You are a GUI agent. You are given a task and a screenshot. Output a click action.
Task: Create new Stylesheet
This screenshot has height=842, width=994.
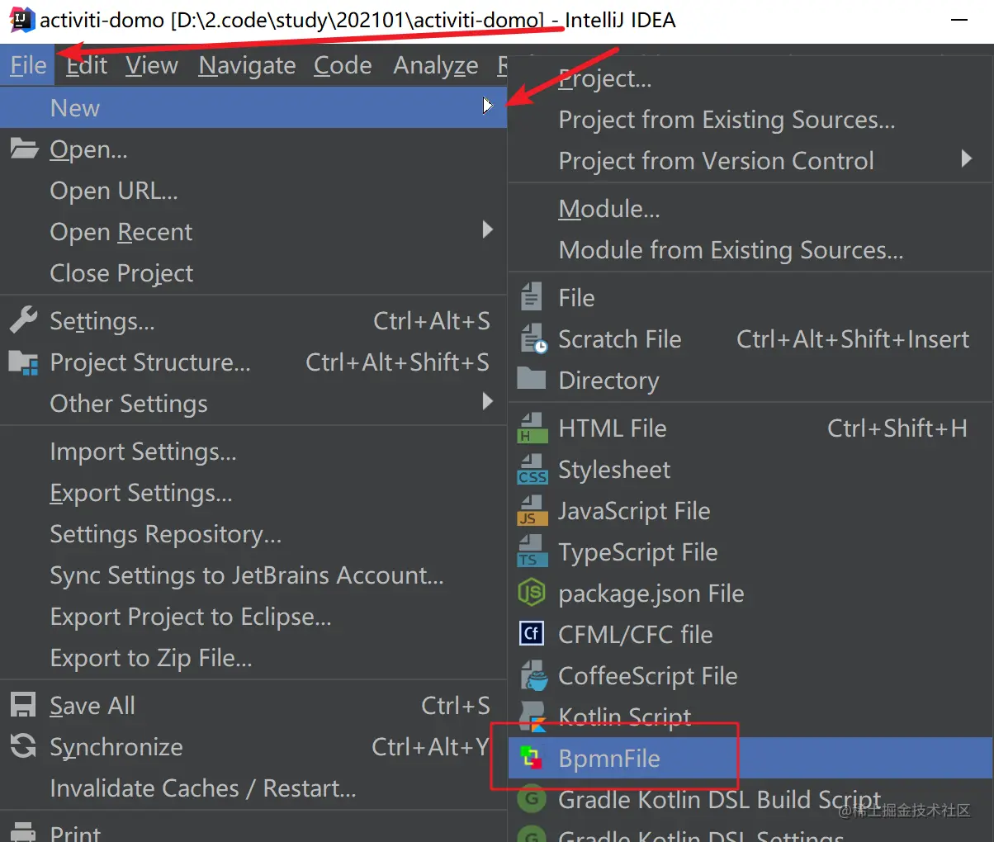pyautogui.click(x=750, y=470)
